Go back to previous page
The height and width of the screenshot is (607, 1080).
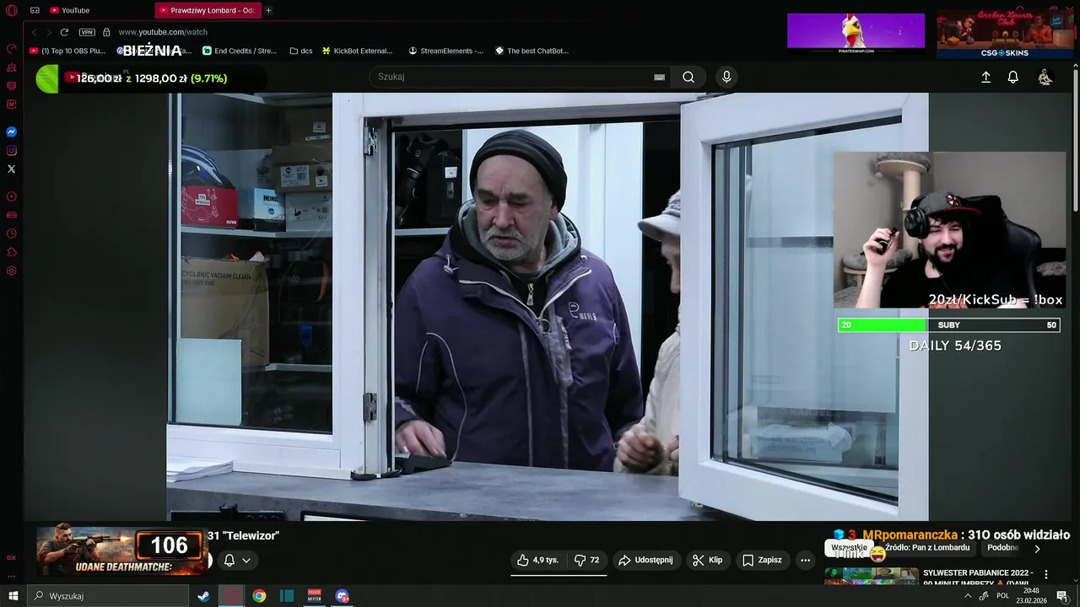[x=34, y=32]
